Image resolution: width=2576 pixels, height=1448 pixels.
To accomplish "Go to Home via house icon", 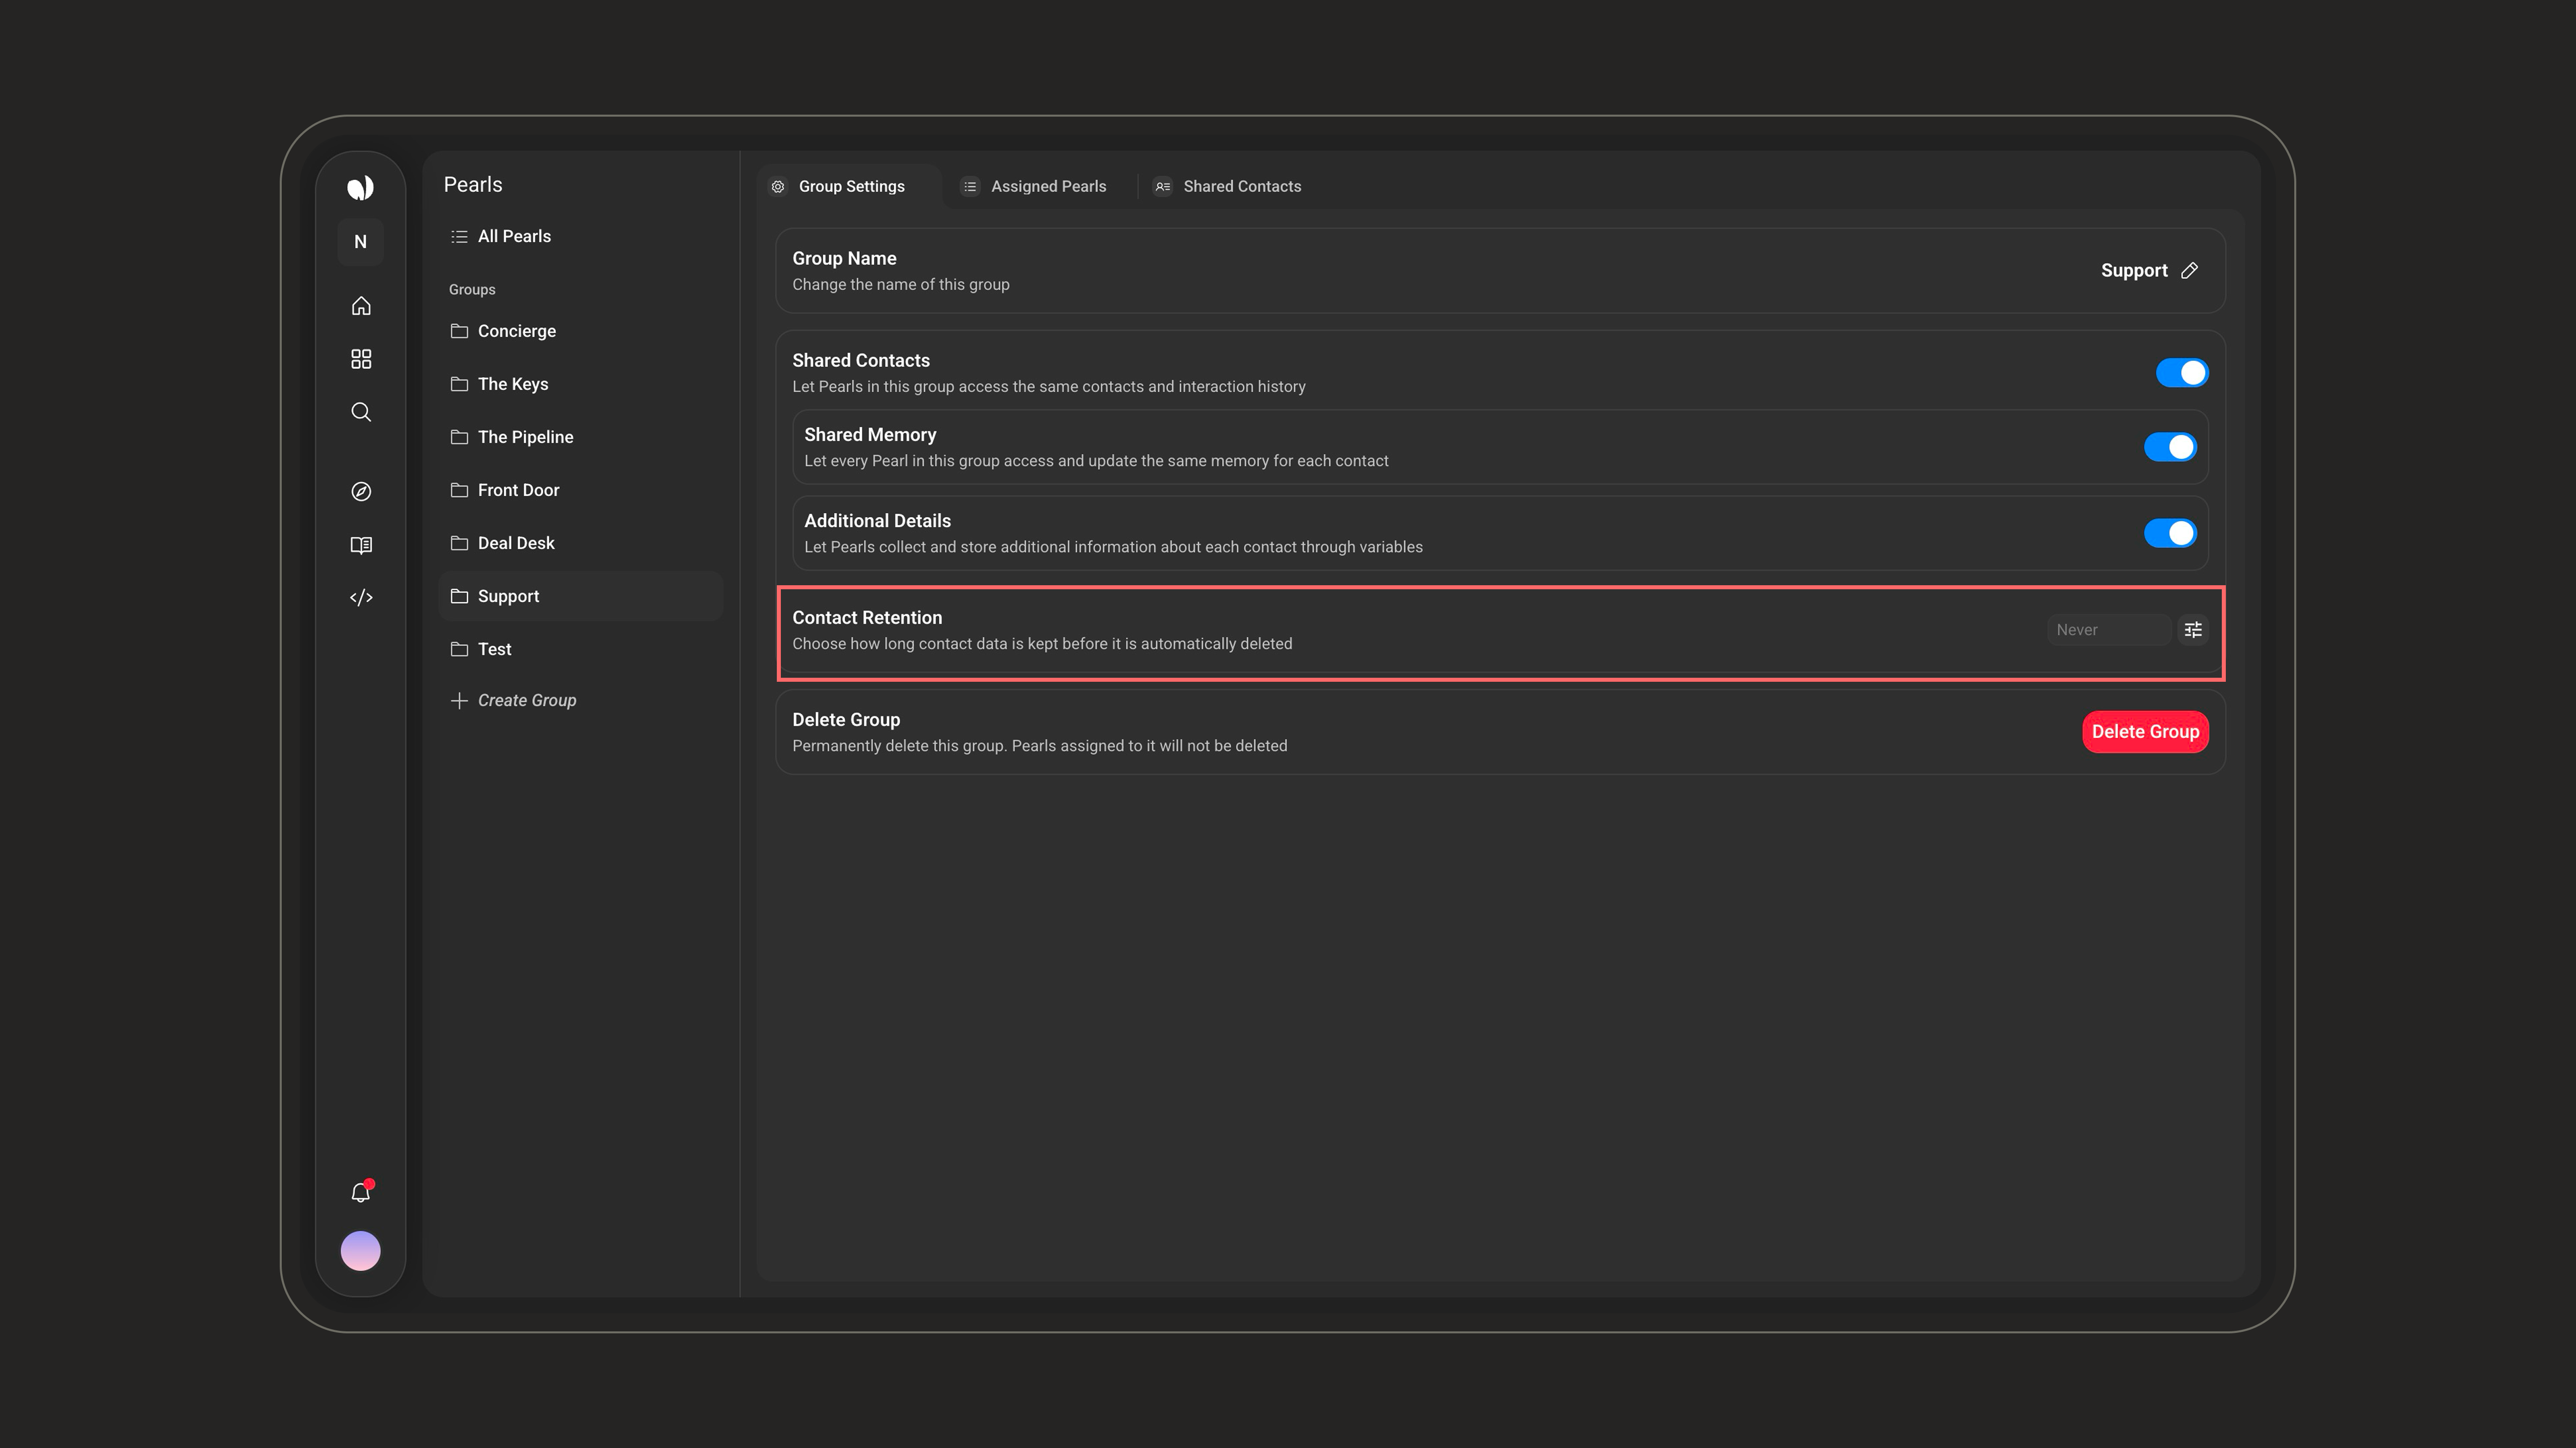I will coord(361,306).
